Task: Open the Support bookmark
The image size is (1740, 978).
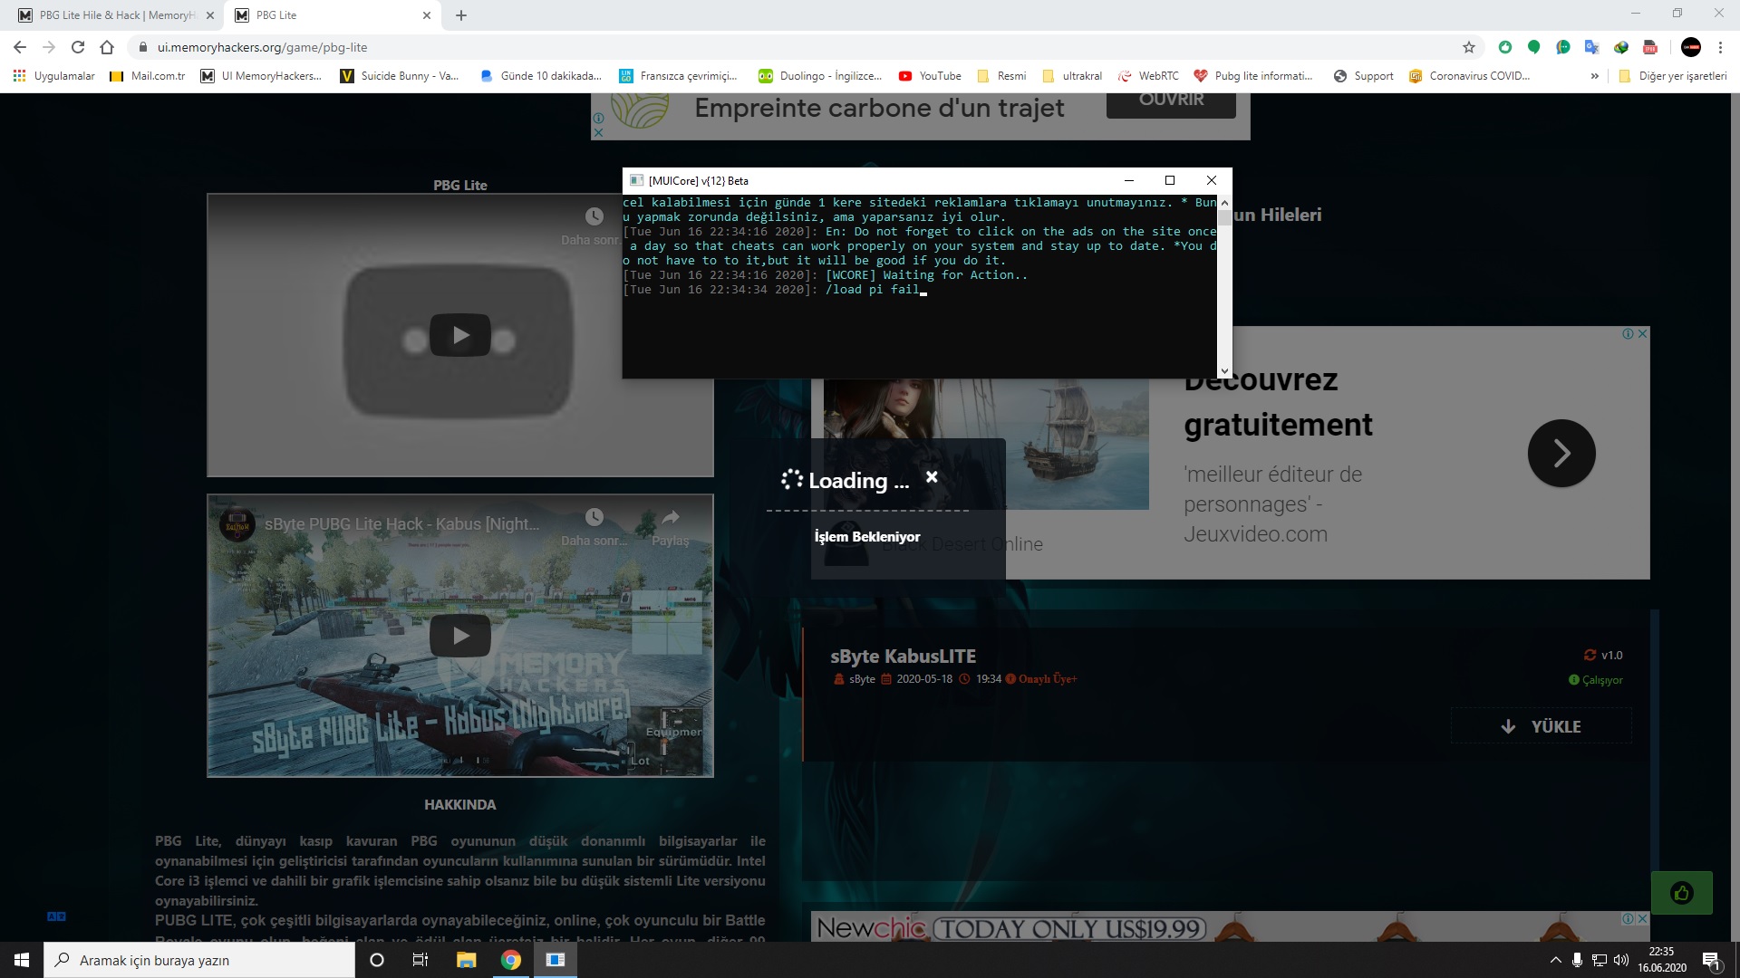Action: pos(1364,76)
